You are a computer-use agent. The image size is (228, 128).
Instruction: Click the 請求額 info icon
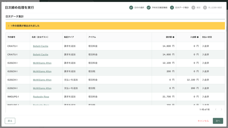click(173, 37)
